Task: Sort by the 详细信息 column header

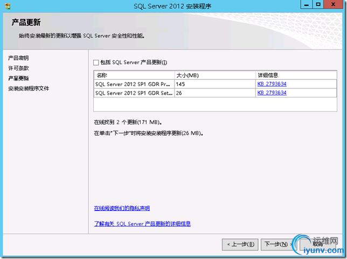Action: tap(296, 75)
